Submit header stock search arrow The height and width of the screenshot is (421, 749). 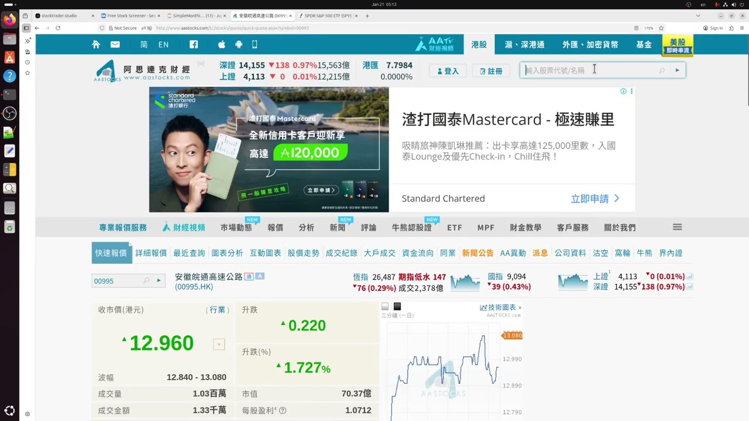pos(677,70)
